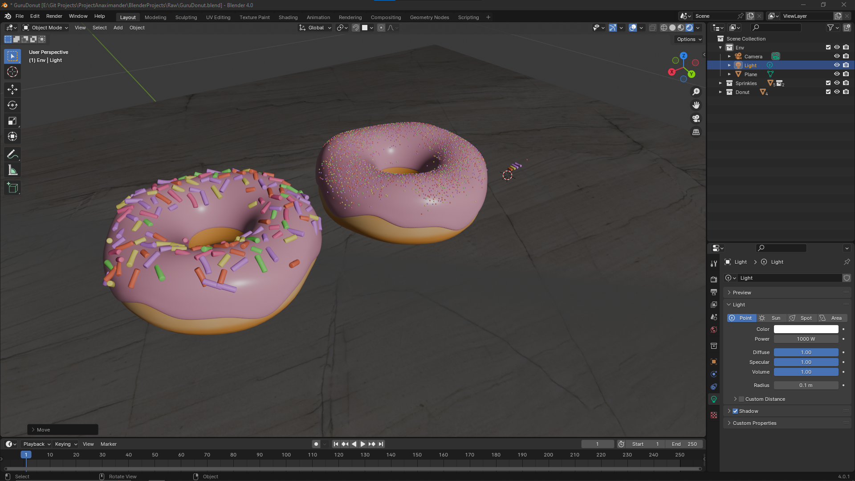Viewport: 855px width, 481px height.
Task: Hide the Plane object in outliner
Action: (x=837, y=74)
